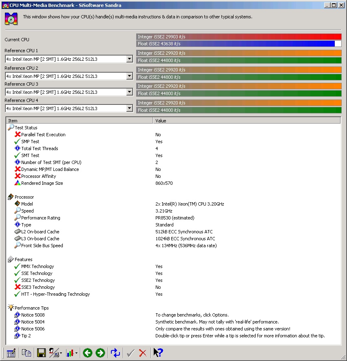
Task: Select the SSE2 Technology row
Action: pyautogui.click(x=173, y=280)
